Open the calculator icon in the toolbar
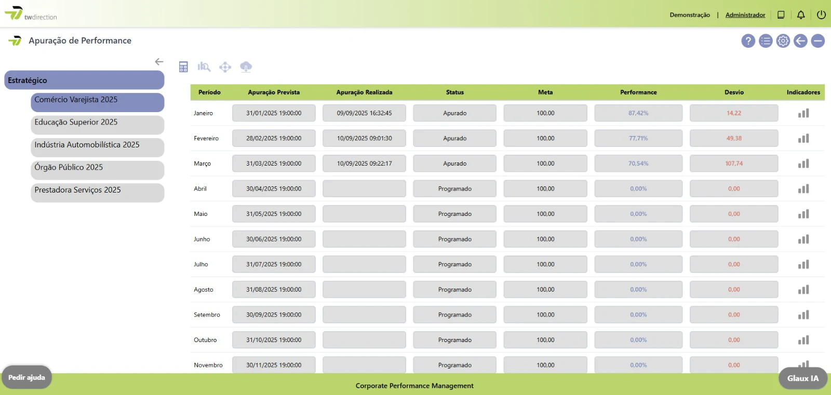Viewport: 831px width, 395px height. coord(183,67)
